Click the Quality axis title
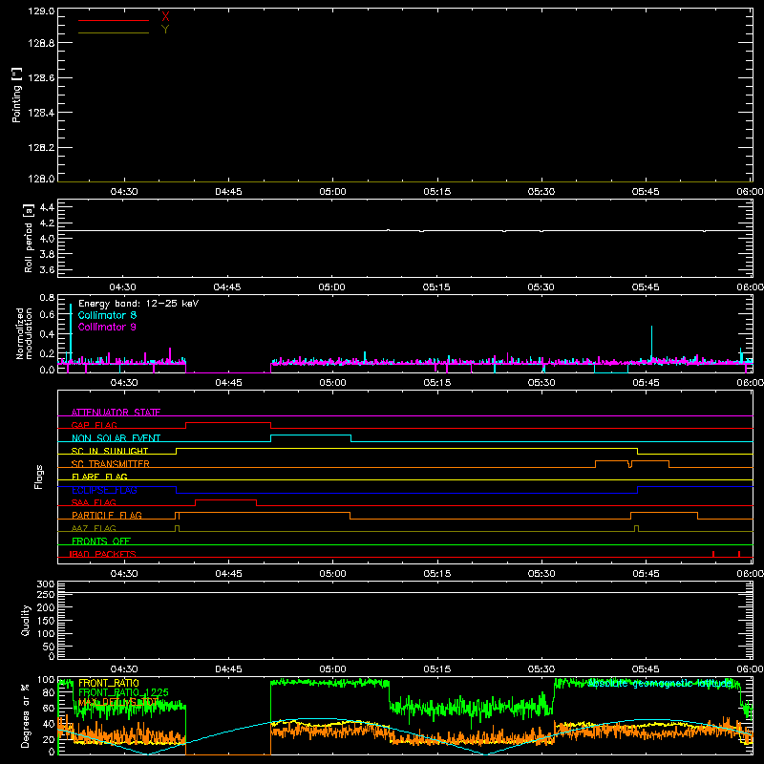This screenshot has width=764, height=764. tap(26, 620)
